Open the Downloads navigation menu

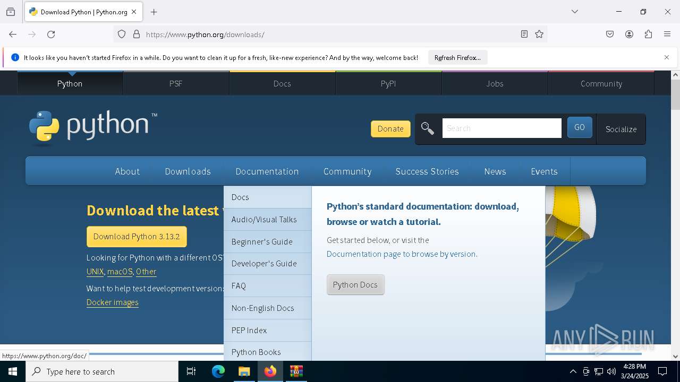point(188,171)
